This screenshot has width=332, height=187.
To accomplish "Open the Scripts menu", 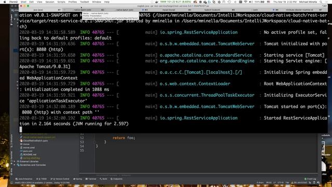I will pos(61,2).
